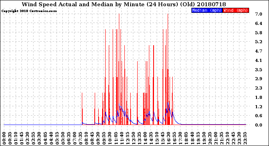Screen dimensions: 269x146
Task: Click the 1.8 y-axis label
Action: click(258, 97)
